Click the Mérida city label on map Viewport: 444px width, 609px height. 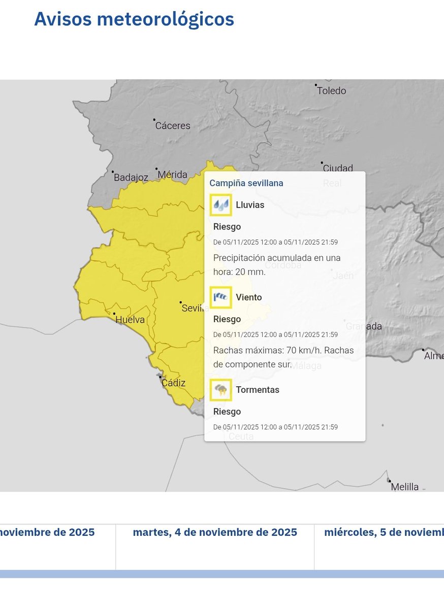173,175
